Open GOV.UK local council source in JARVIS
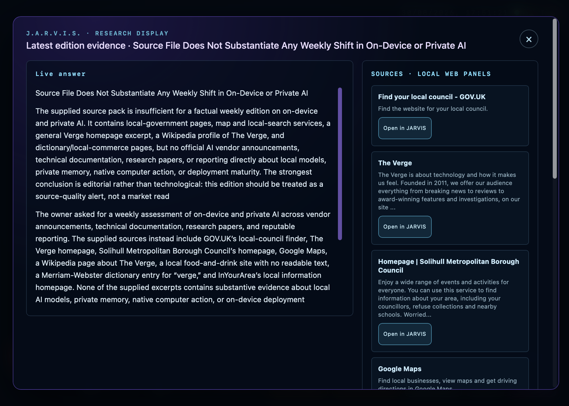Viewport: 569px width, 406px height. pos(405,128)
